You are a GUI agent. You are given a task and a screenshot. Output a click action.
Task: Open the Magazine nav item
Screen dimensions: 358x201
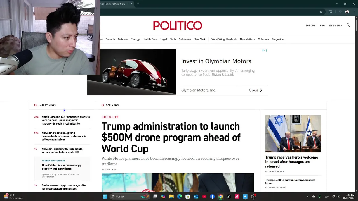[278, 39]
